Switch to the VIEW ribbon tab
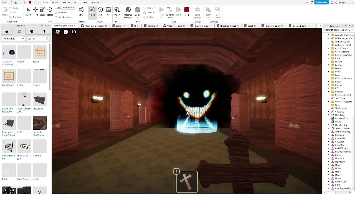355x200 pixels. (x=85, y=2)
